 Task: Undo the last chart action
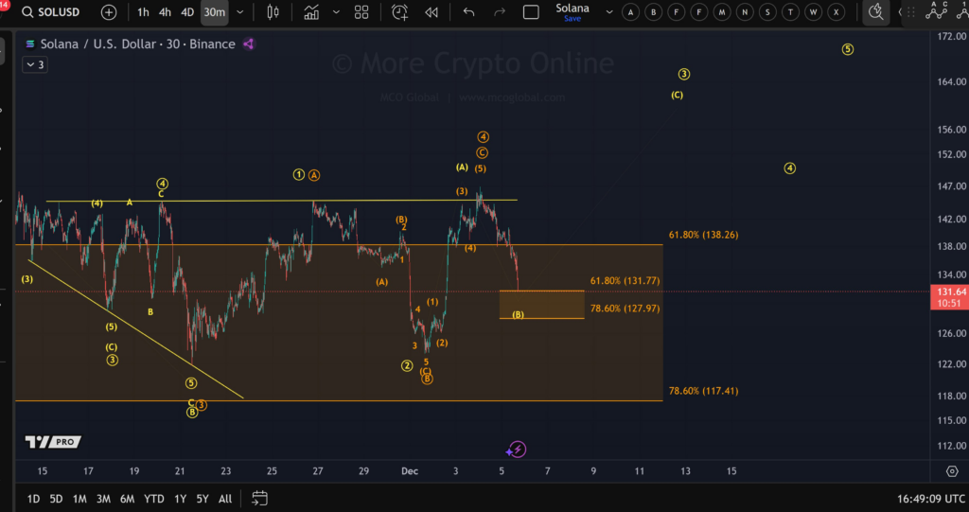pyautogui.click(x=469, y=12)
